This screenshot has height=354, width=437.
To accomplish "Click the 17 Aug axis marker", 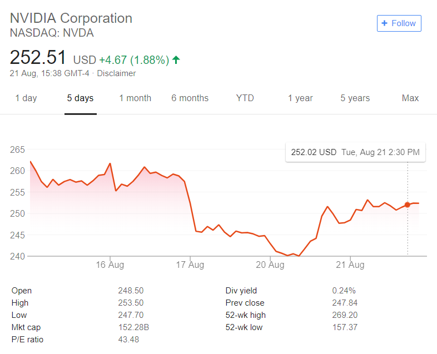I will [x=190, y=265].
